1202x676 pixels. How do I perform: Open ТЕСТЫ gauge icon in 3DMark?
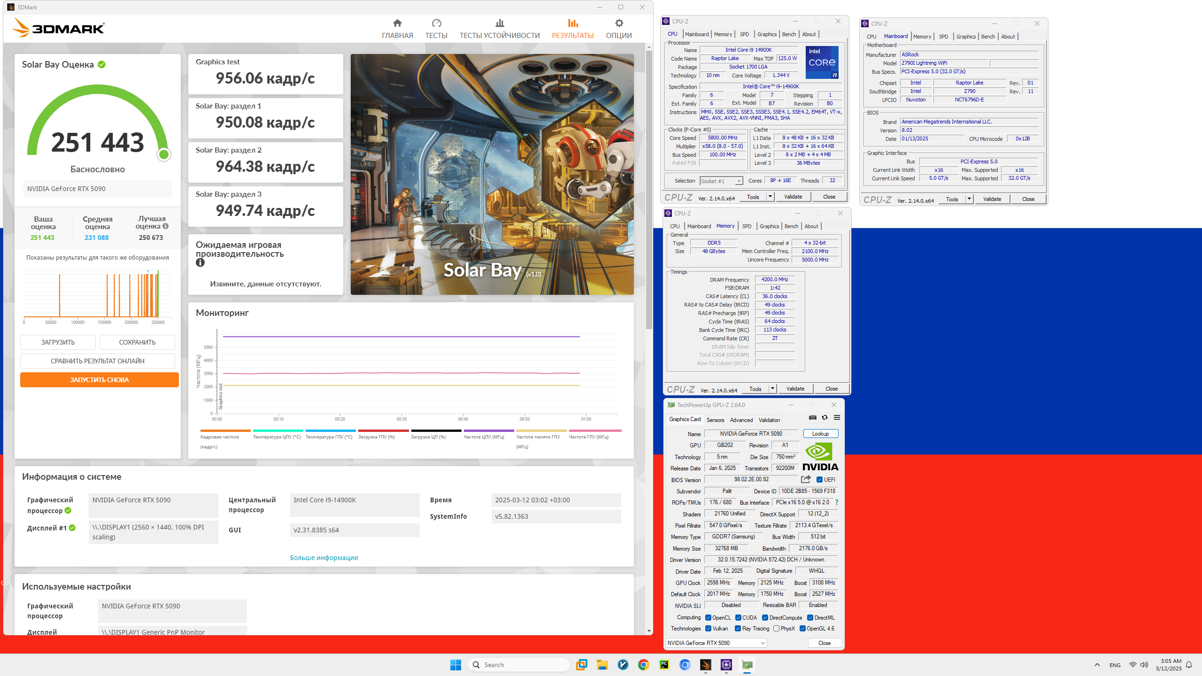click(436, 23)
